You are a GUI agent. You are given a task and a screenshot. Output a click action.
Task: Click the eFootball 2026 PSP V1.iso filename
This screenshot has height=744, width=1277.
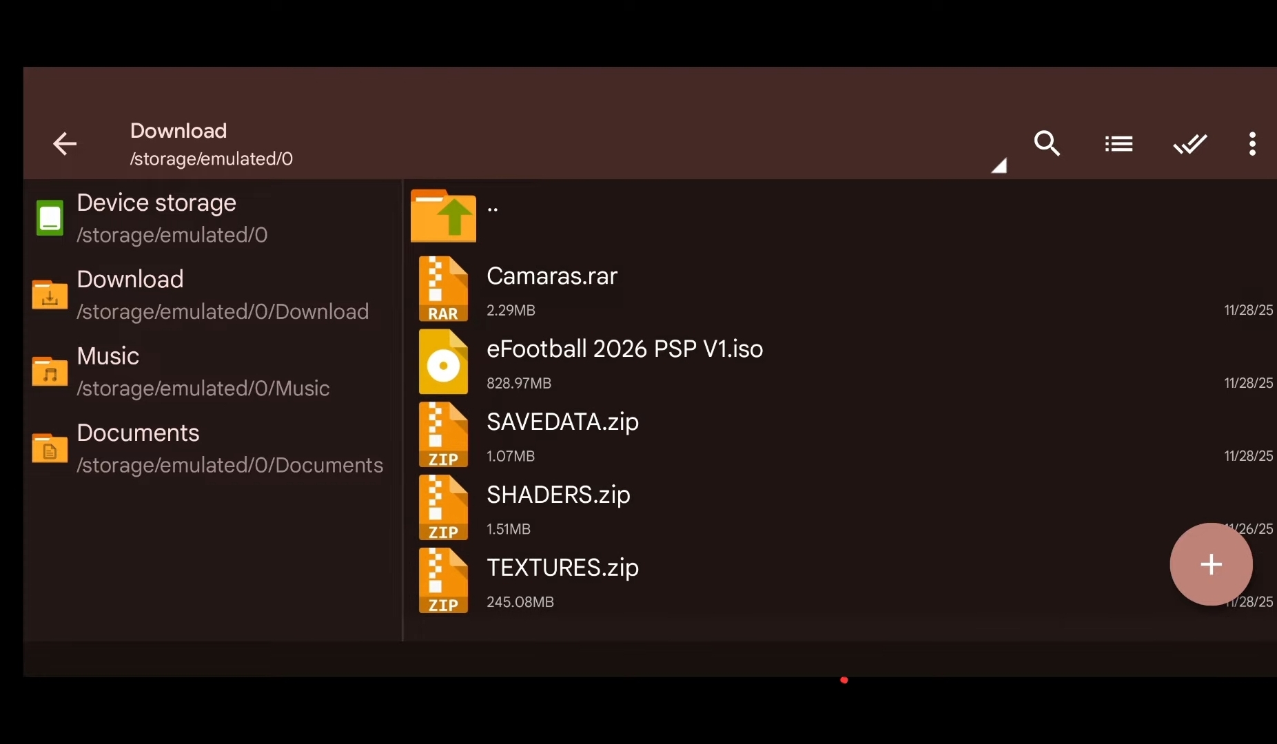pos(624,349)
